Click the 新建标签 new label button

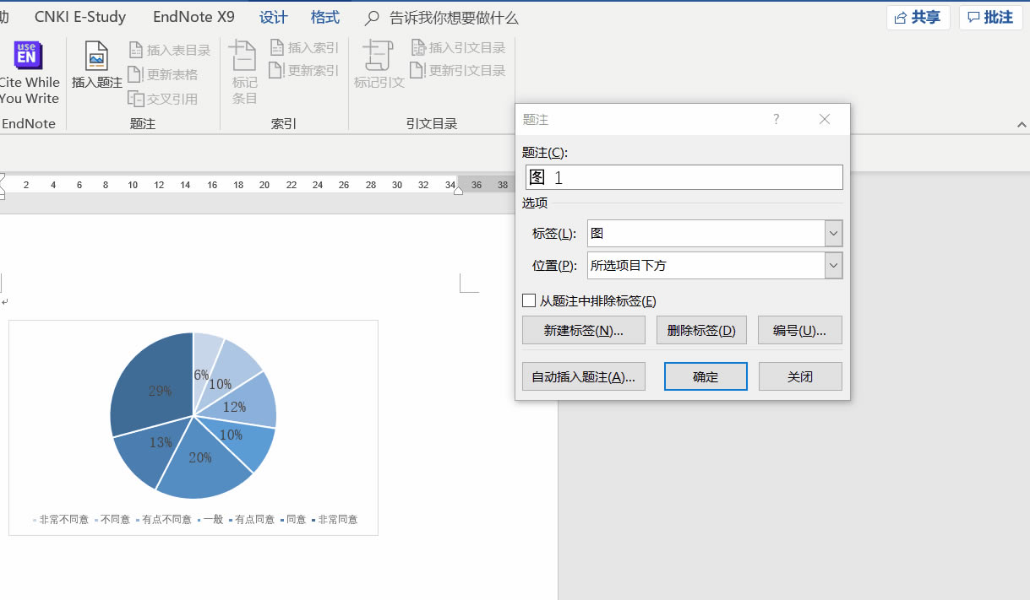(x=583, y=329)
